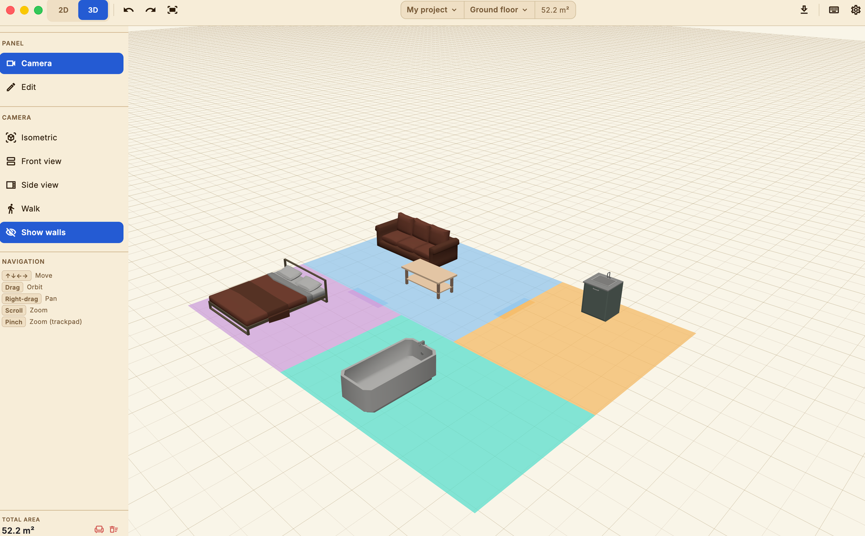Click the 52.2 m² area readout in toolbar
This screenshot has width=865, height=536.
555,10
